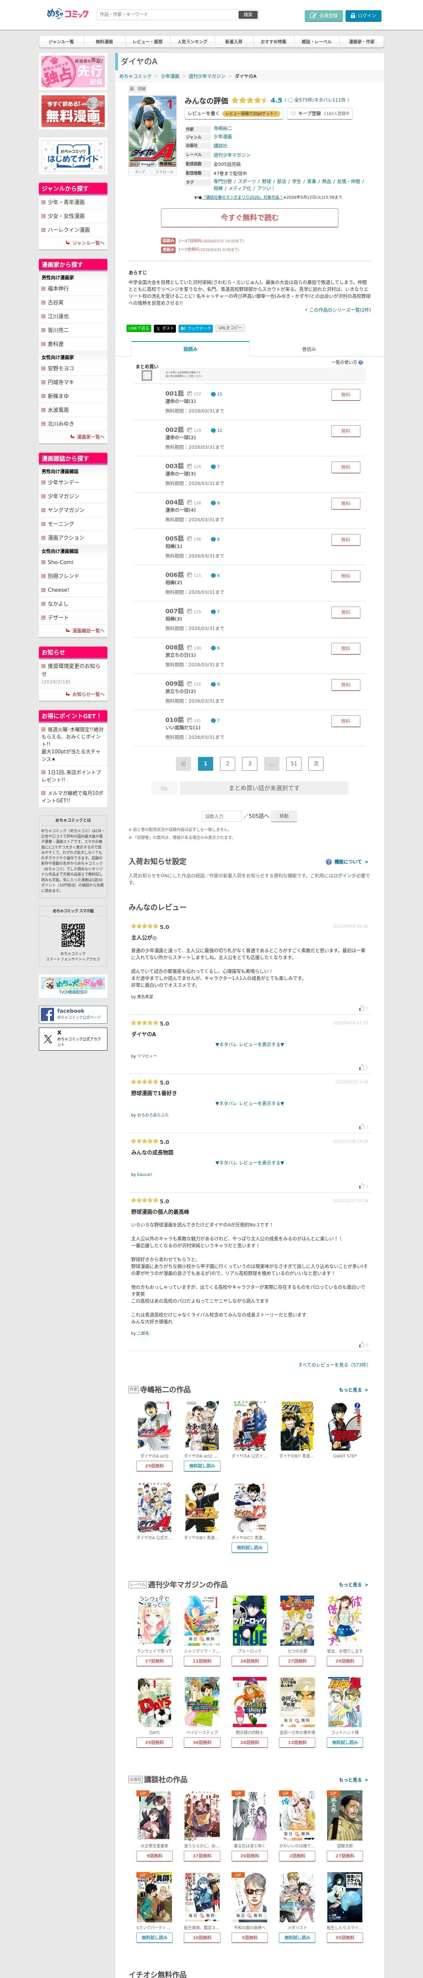Open ジャンル一覧 nav menu
Screen dimensions: 423x1978
61,42
